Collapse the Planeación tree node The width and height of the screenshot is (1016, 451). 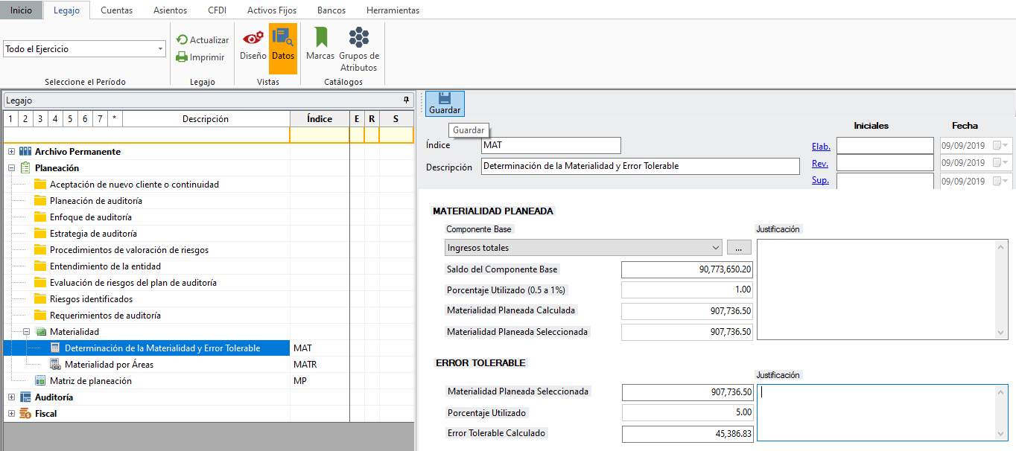(12, 168)
